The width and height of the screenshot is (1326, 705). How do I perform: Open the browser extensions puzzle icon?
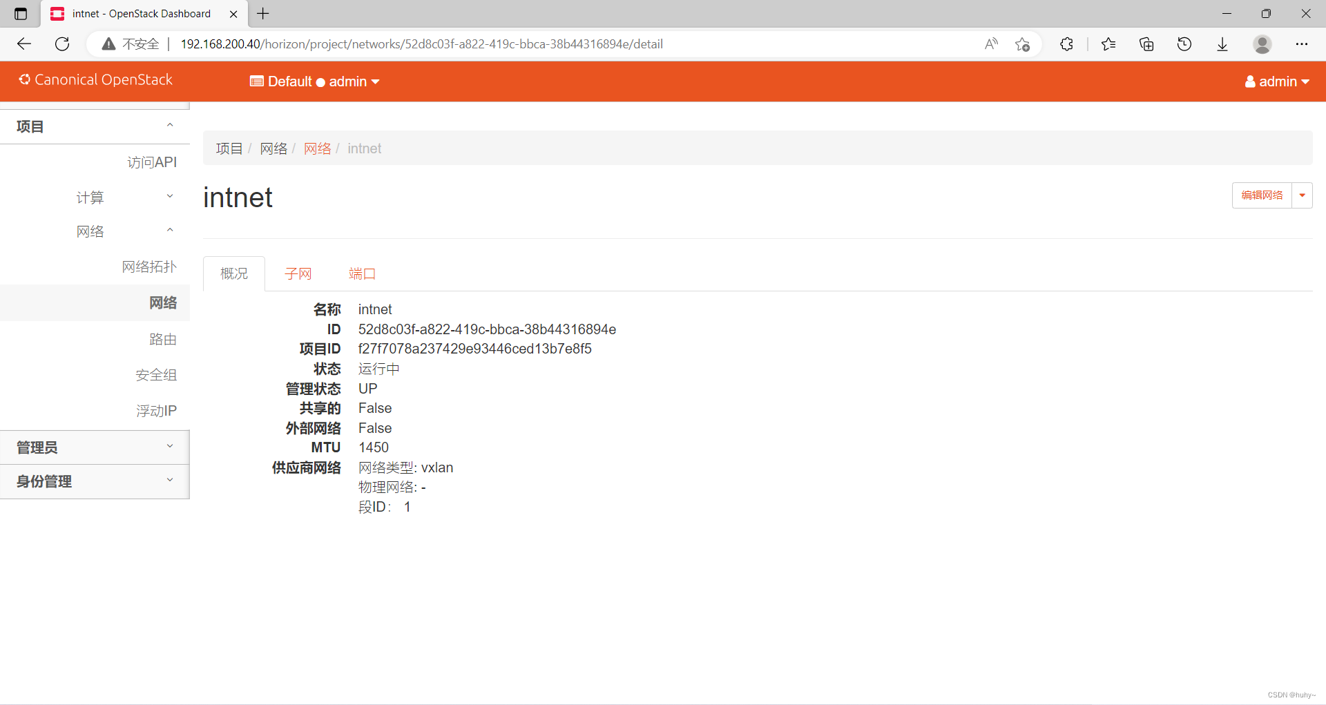pos(1067,44)
